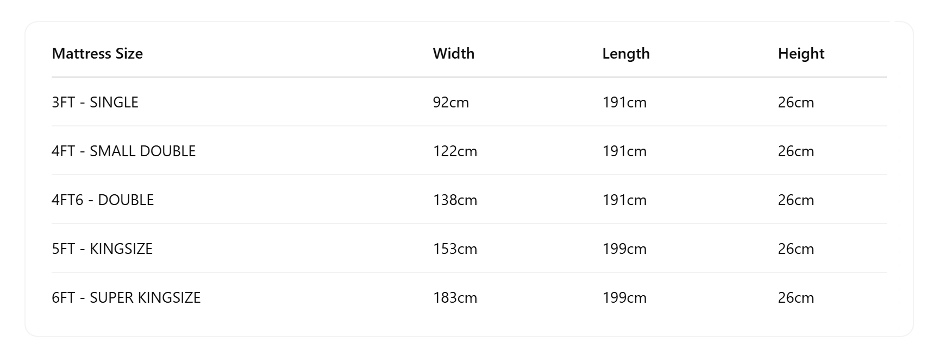Image resolution: width=951 pixels, height=357 pixels.
Task: Click the 183cm width value
Action: [x=455, y=297]
